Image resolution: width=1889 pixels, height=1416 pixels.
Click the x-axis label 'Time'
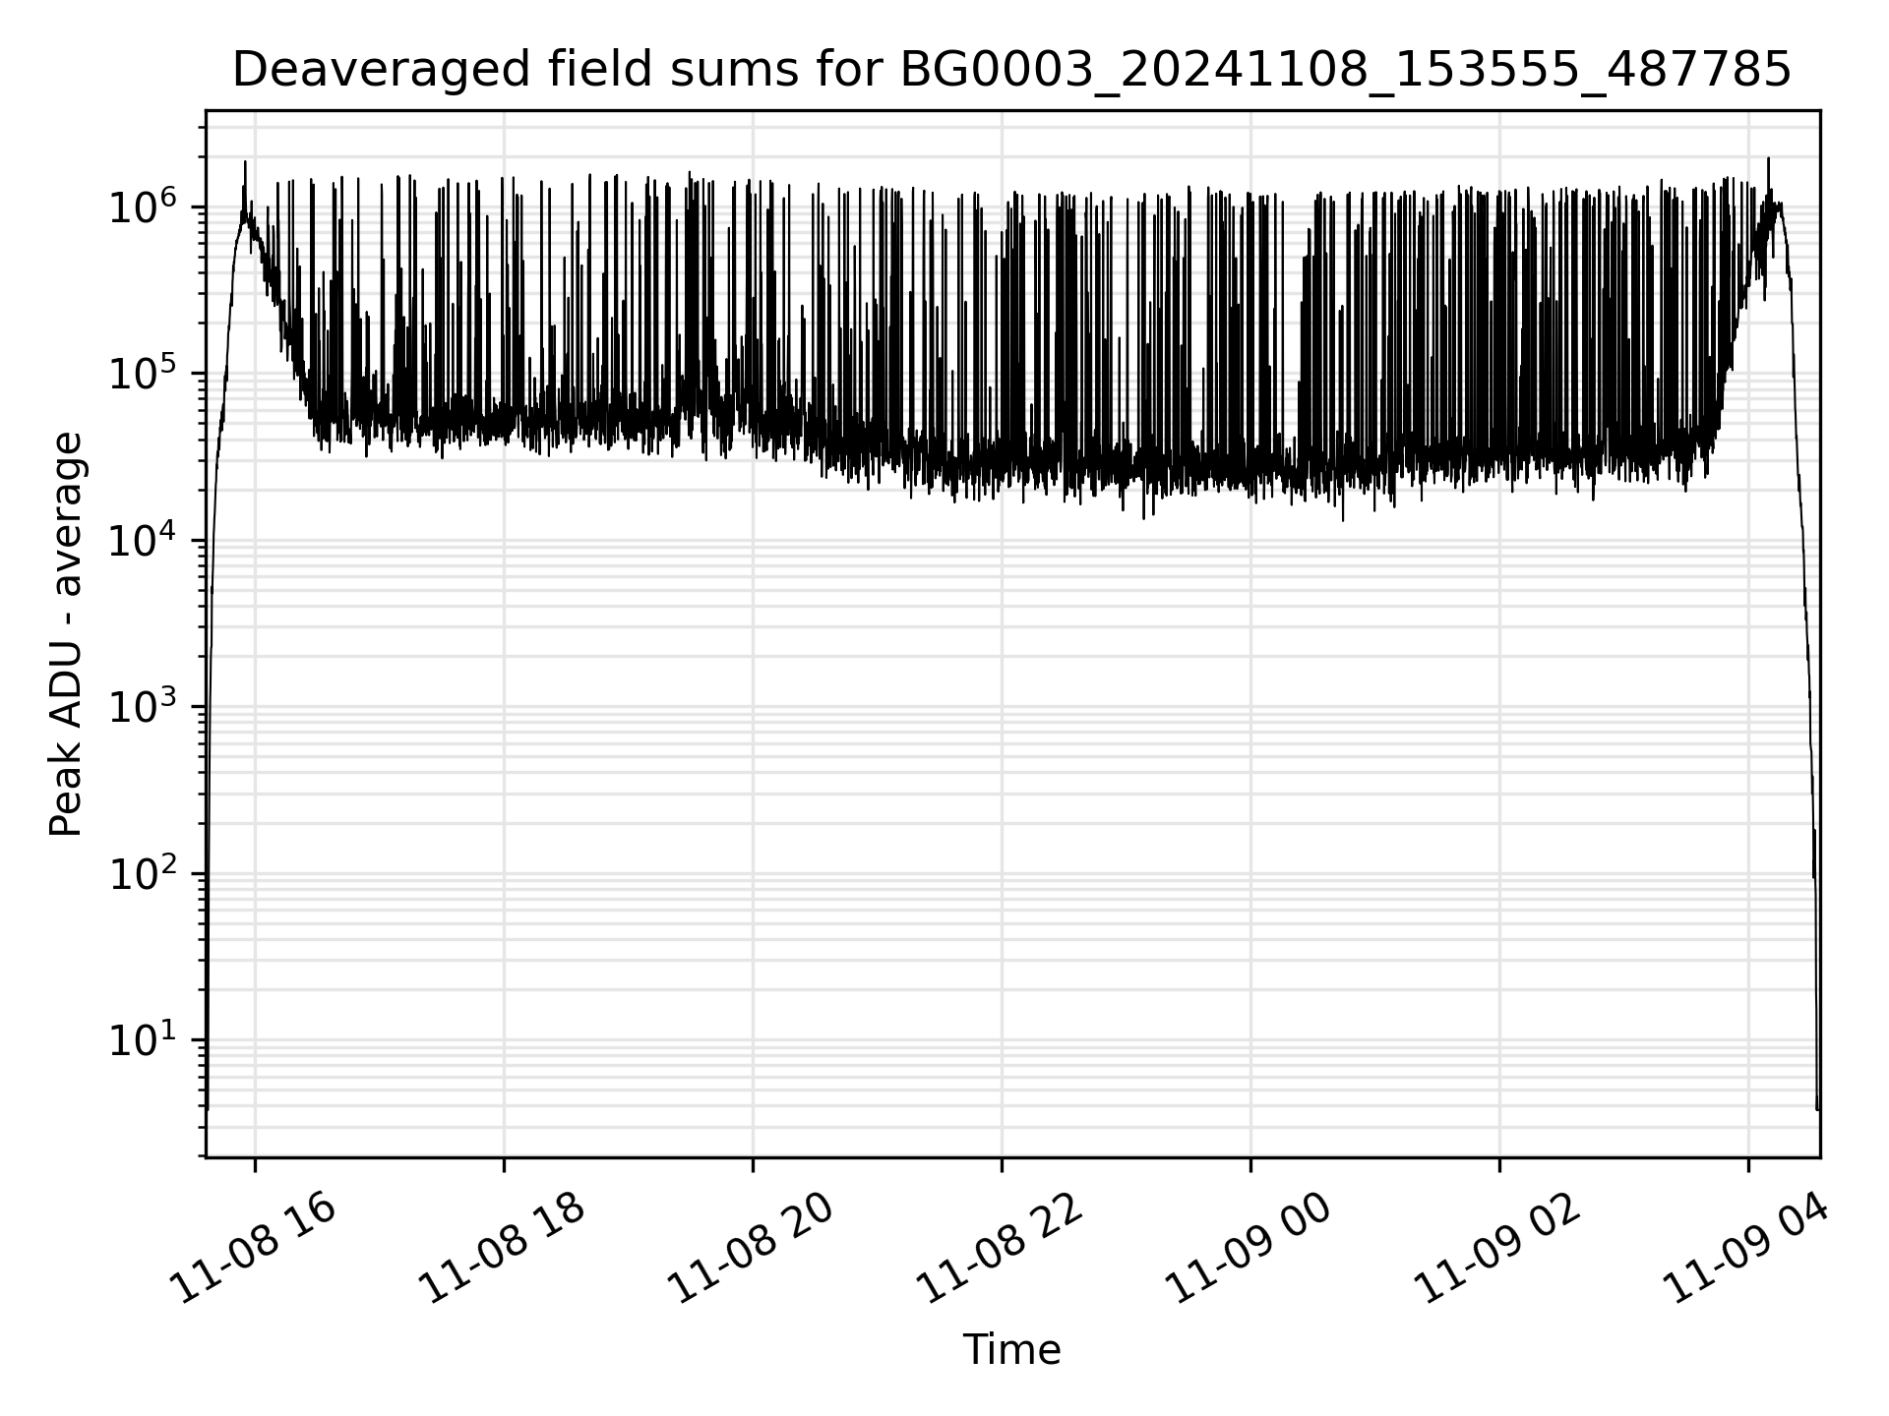(x=1011, y=1350)
